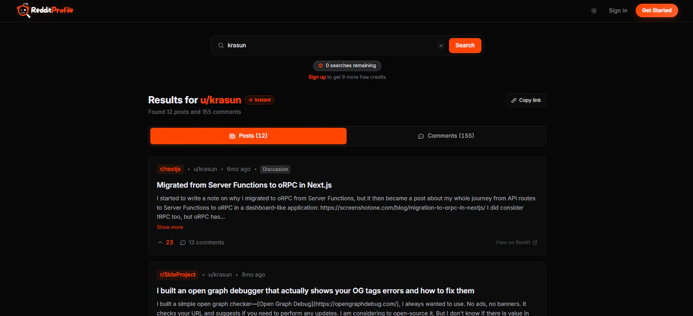Toggle the light/dark theme sun icon

(594, 11)
